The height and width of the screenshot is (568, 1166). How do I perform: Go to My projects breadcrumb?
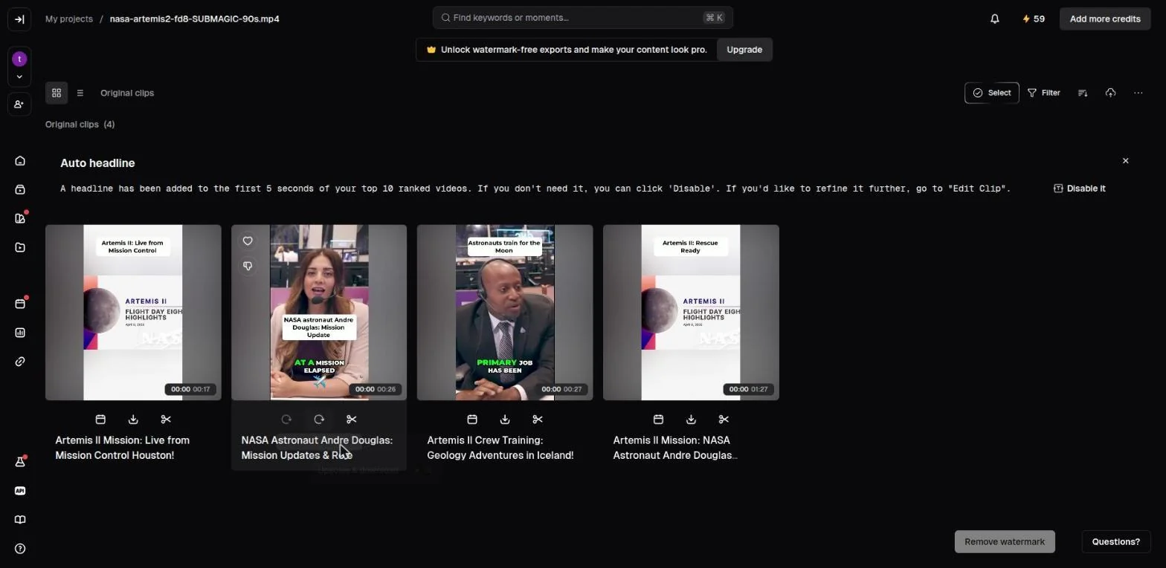point(69,19)
